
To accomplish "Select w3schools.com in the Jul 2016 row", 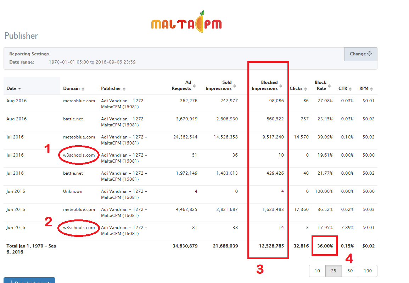I will coord(79,155).
